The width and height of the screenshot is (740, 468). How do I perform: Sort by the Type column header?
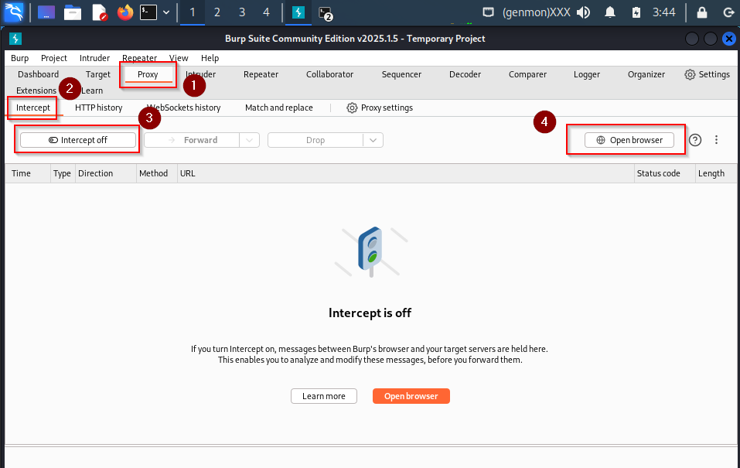[63, 173]
